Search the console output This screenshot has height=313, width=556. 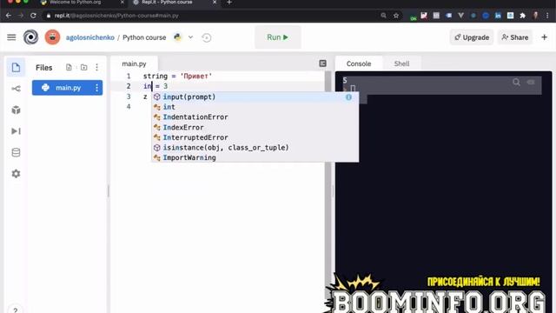pos(516,83)
